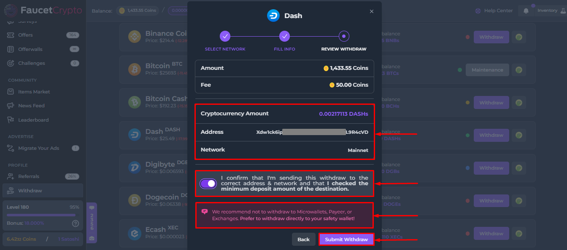Click the bonus help question icon
Viewport: 567px width, 250px height.
pyautogui.click(x=76, y=223)
